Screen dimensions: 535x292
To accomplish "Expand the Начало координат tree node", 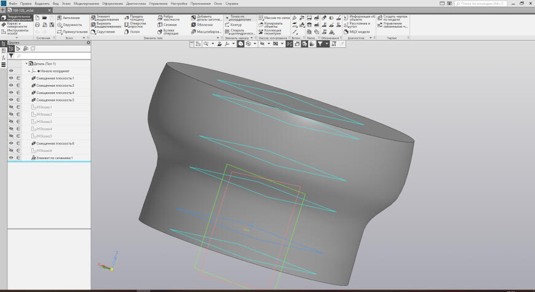I will [30, 71].
